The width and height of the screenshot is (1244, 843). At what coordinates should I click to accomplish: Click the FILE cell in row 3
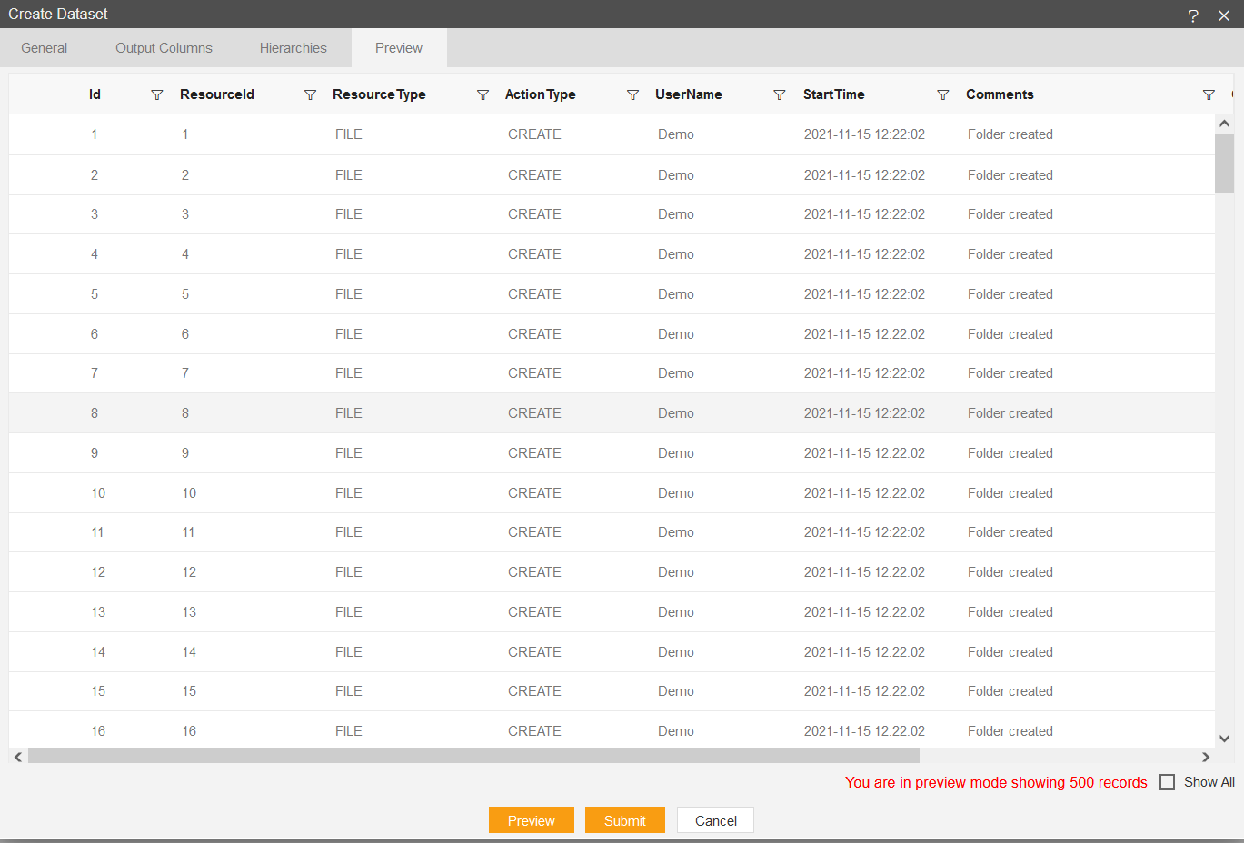[x=349, y=214]
